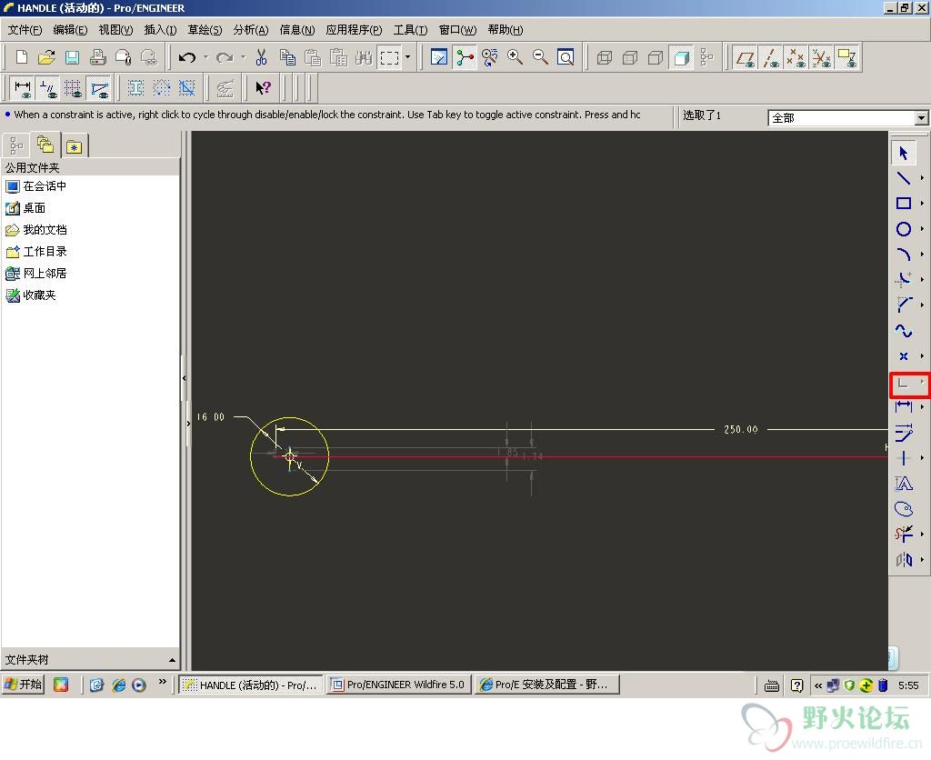Toggle the sketcher grid display
Screen dimensions: 931x760
pos(73,88)
